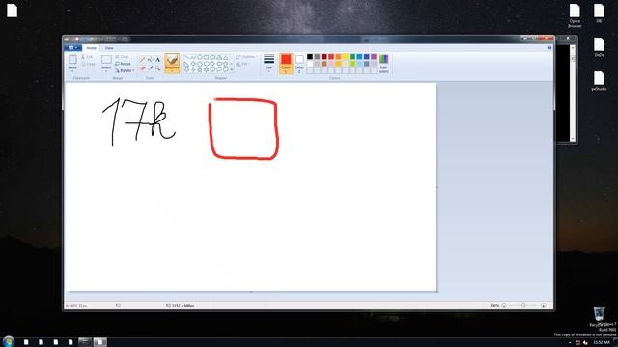Pick the yellow color swatch
The height and width of the screenshot is (347, 618).
click(x=346, y=57)
